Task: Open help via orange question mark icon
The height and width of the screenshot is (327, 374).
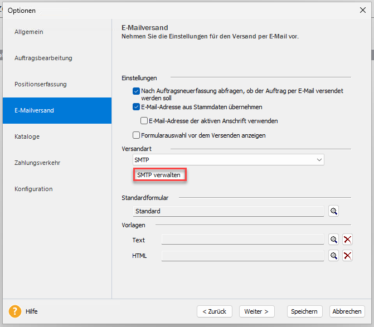Action: [x=15, y=311]
